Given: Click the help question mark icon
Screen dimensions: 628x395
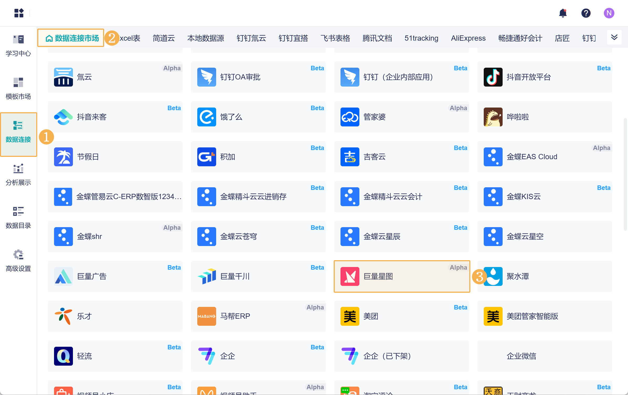Looking at the screenshot, I should pos(586,13).
